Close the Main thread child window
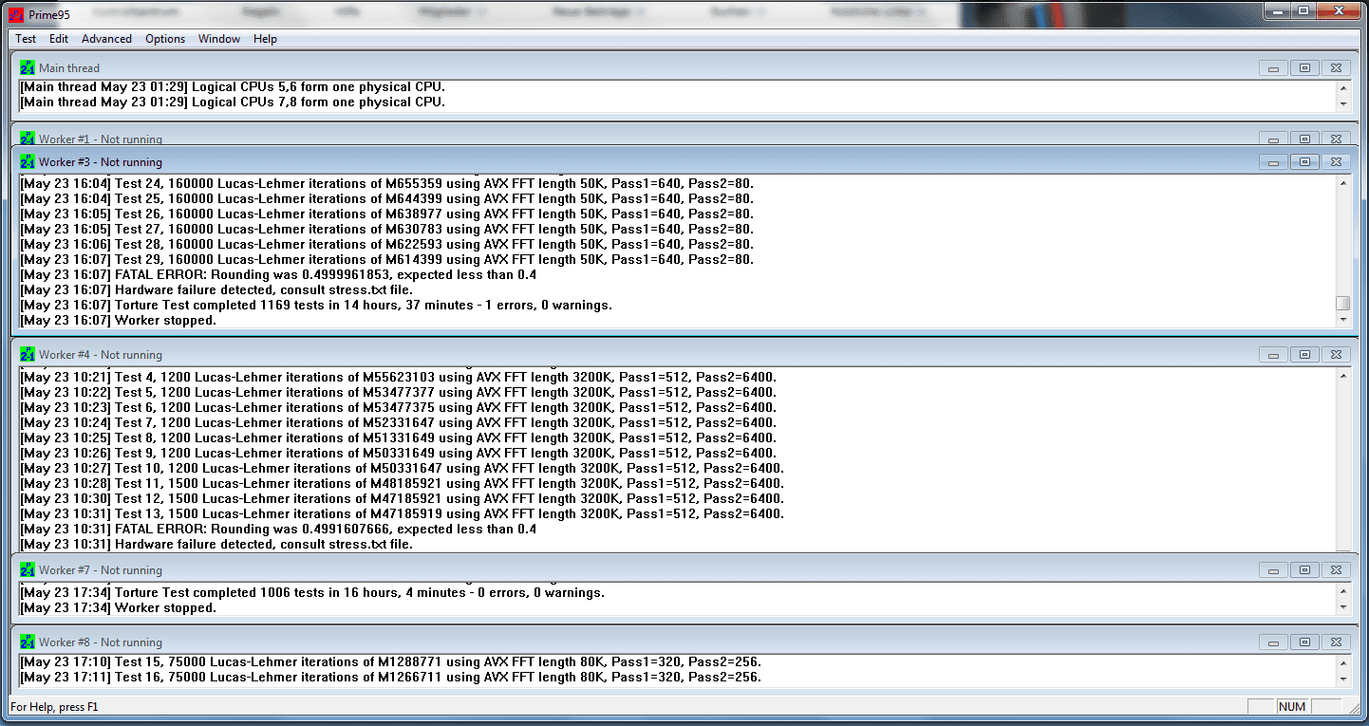 pos(1335,68)
